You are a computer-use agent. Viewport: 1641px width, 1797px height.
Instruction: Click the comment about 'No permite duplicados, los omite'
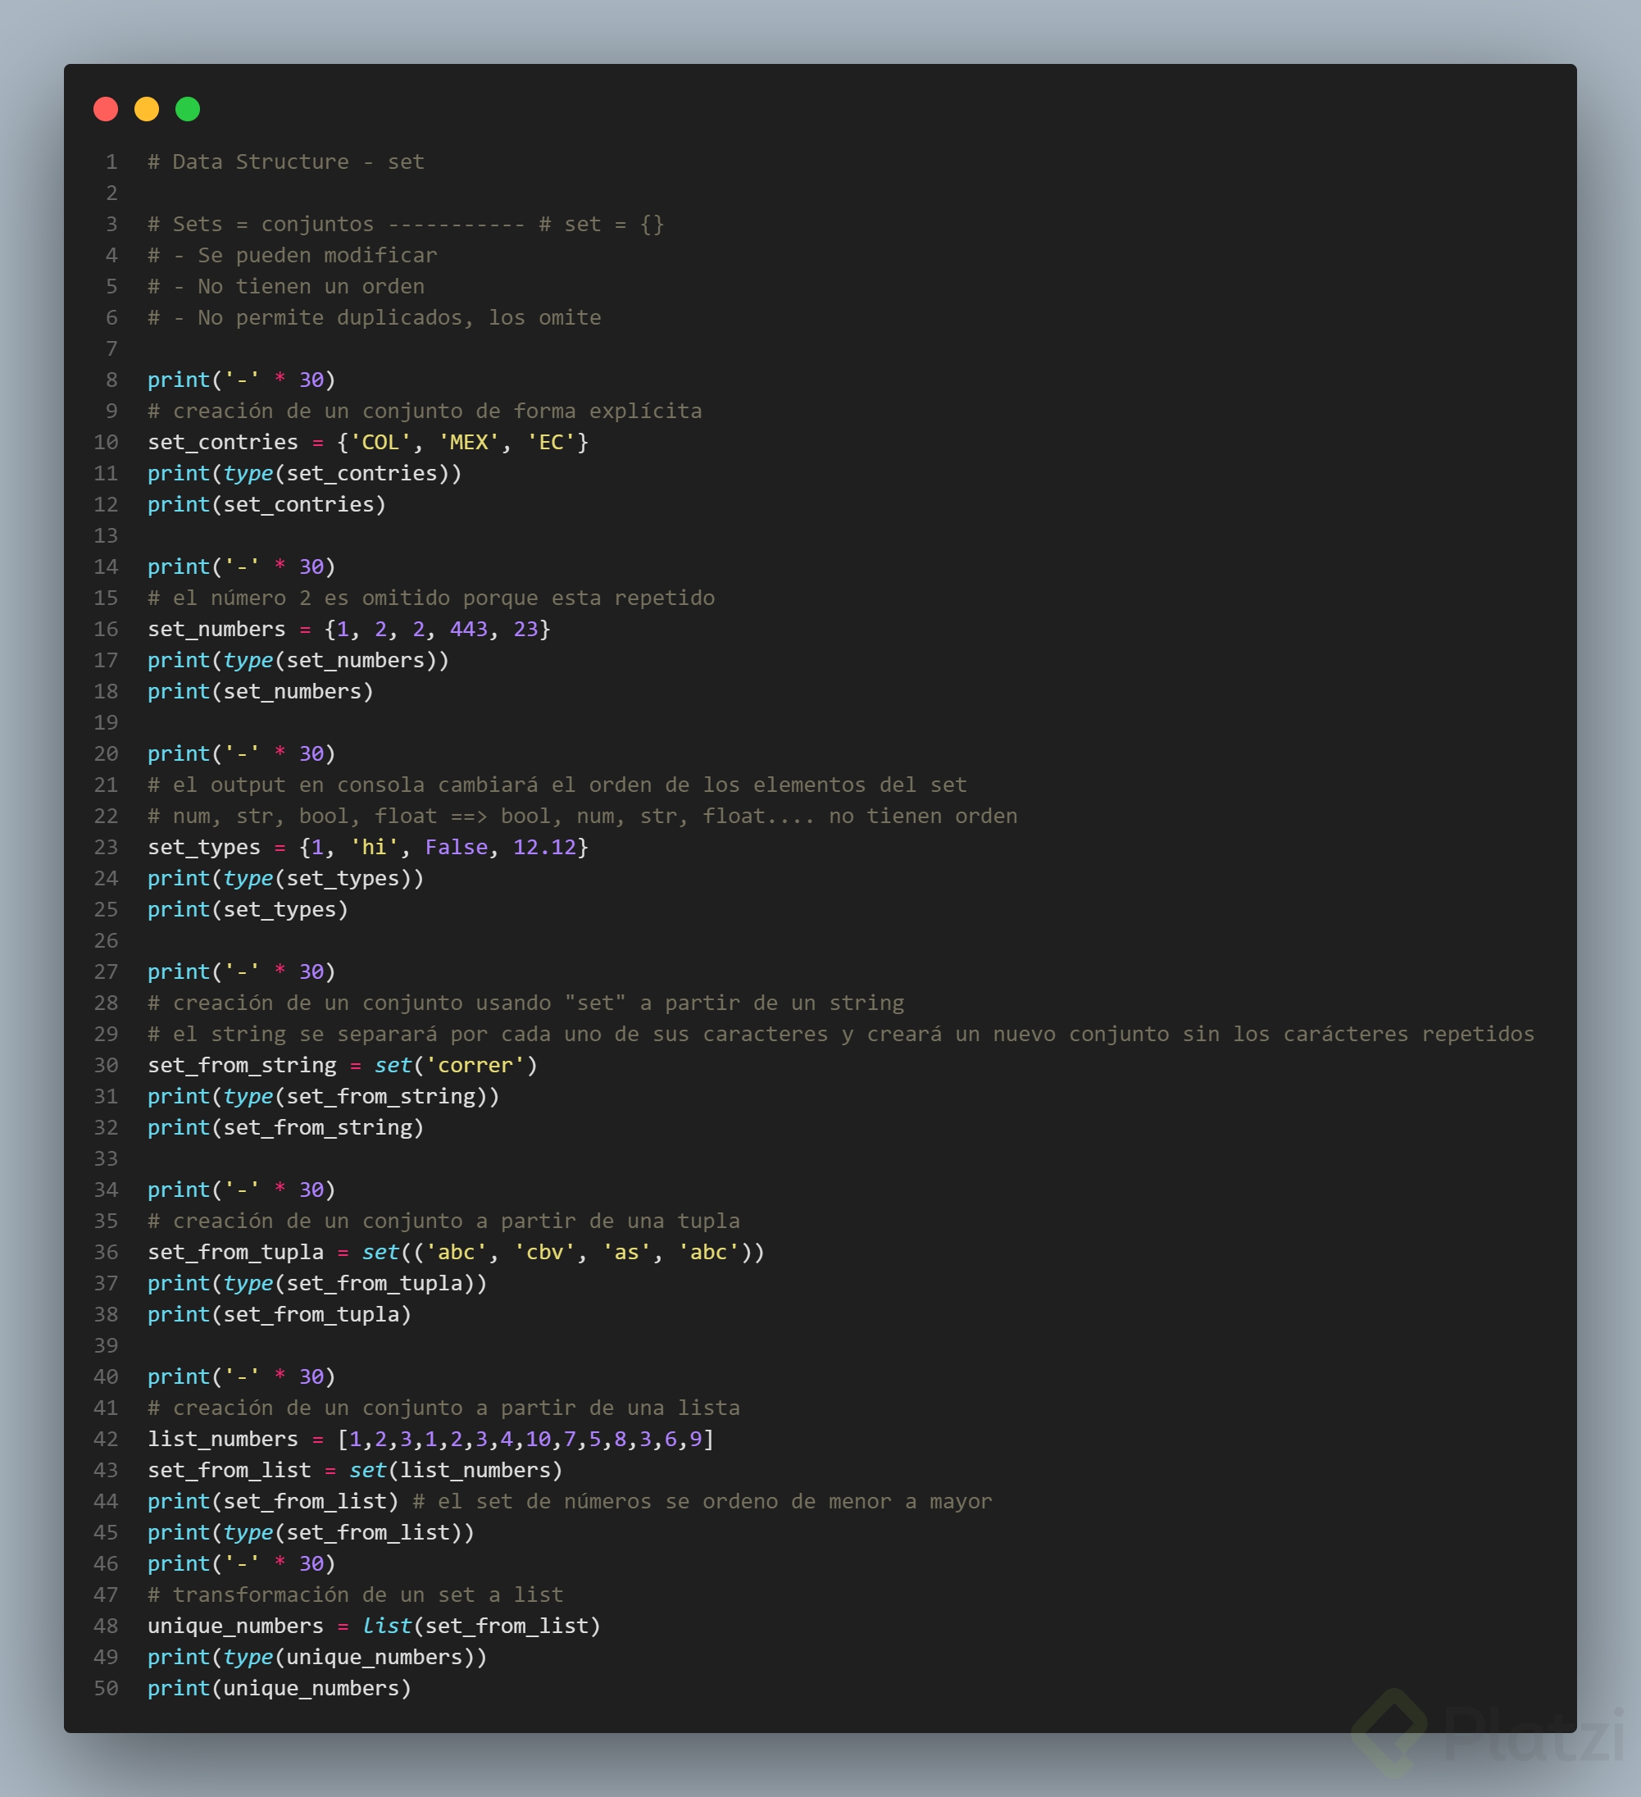coord(375,317)
